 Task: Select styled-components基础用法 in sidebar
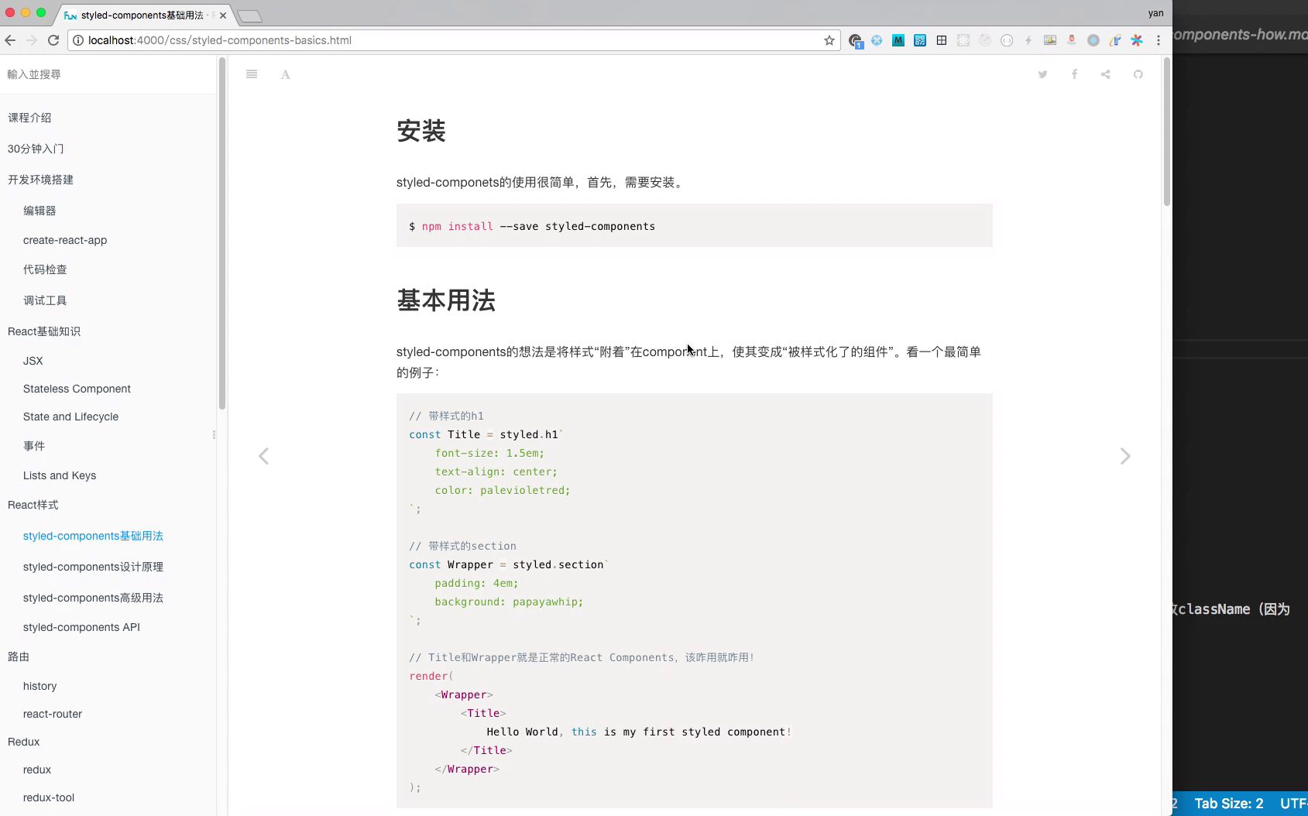tap(93, 536)
